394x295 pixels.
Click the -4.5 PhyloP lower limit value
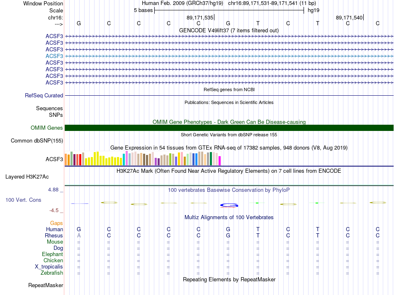(x=54, y=210)
